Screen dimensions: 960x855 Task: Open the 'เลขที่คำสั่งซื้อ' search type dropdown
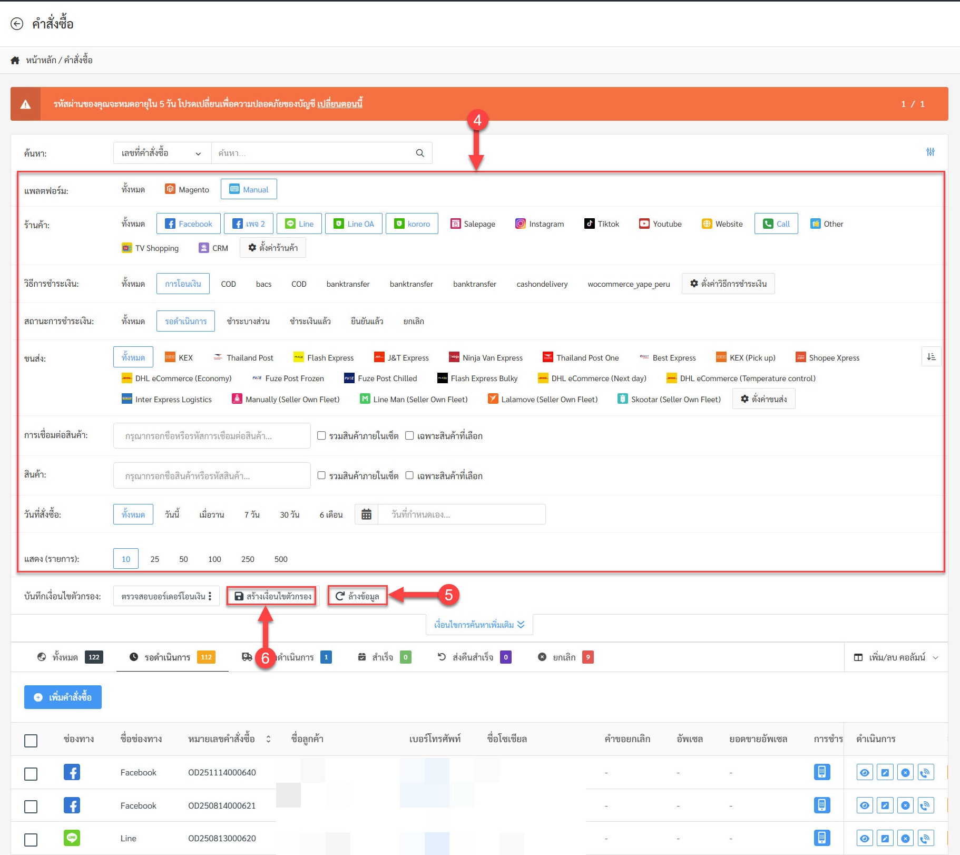point(162,153)
